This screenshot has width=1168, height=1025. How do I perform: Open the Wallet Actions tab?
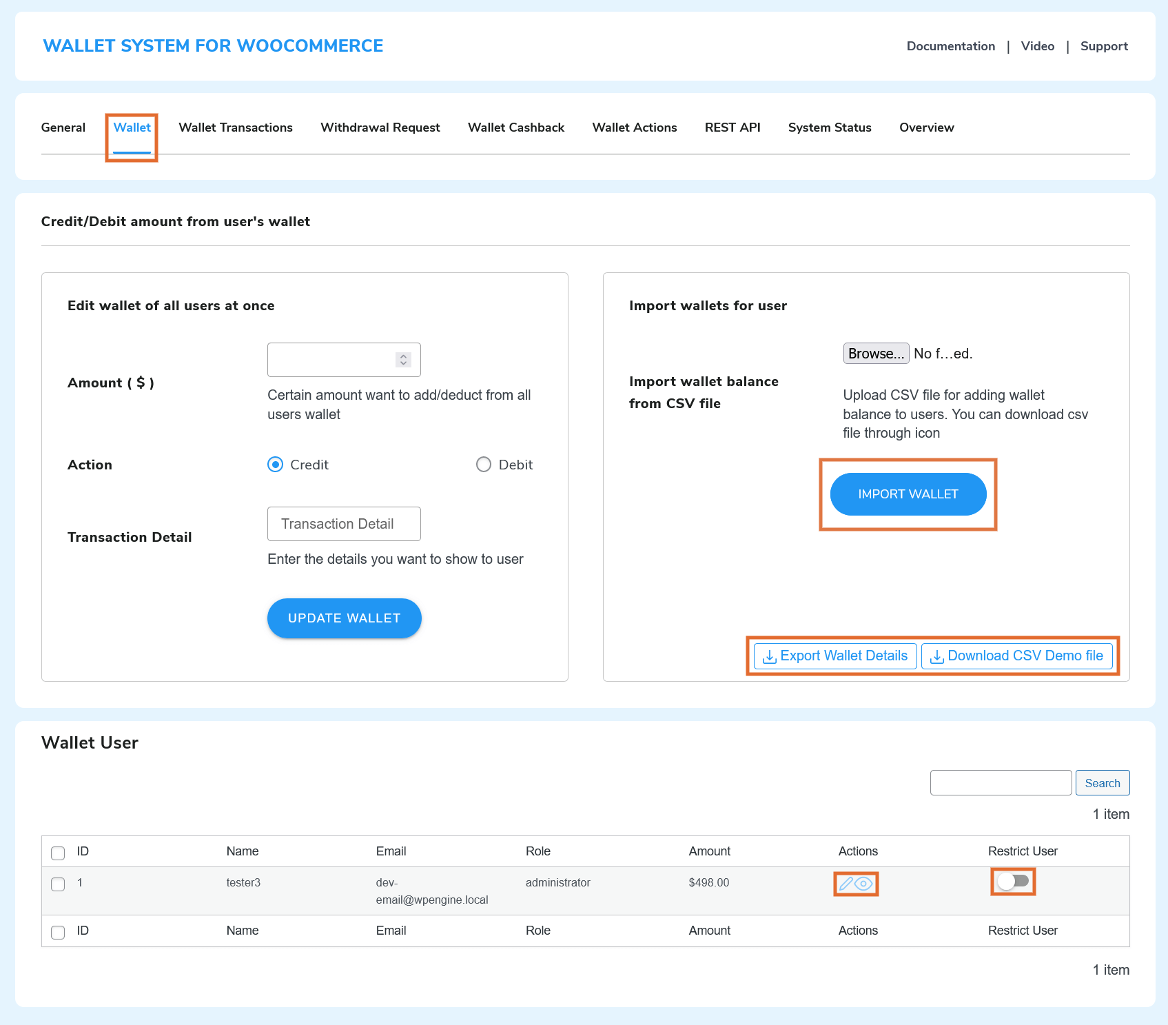tap(635, 128)
